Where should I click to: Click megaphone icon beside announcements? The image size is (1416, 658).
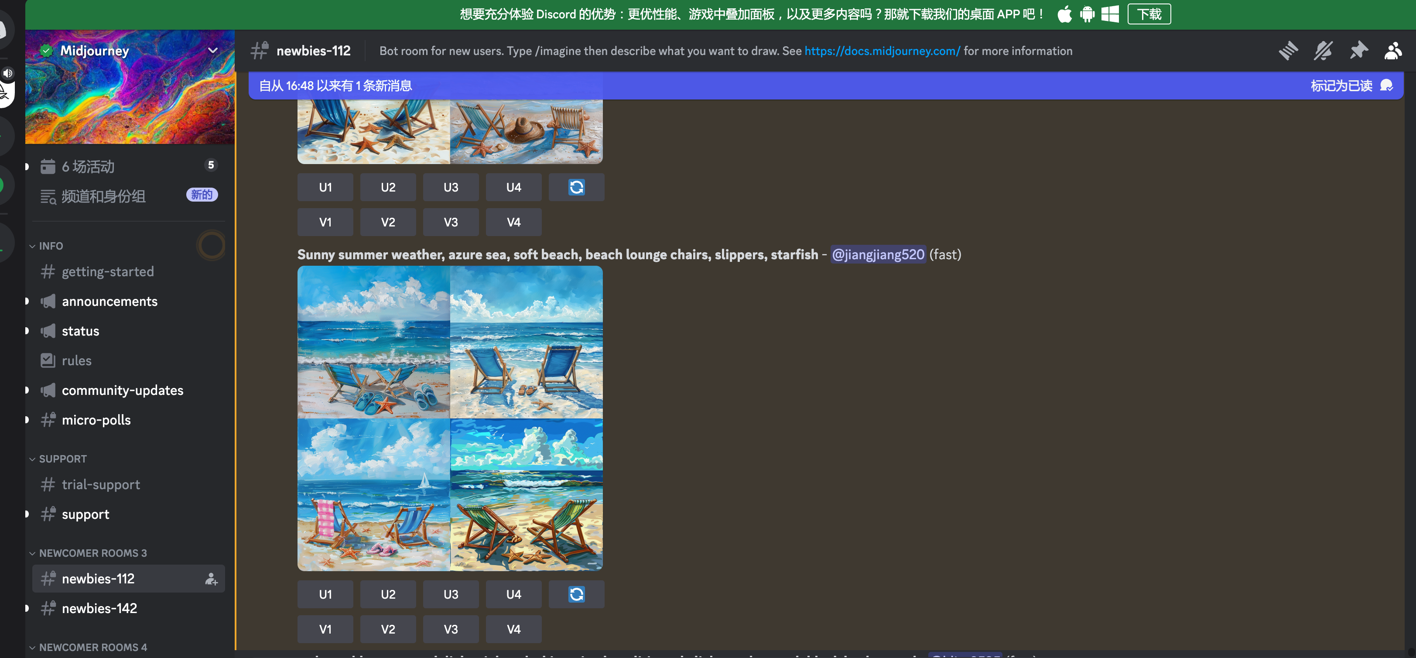click(x=48, y=301)
